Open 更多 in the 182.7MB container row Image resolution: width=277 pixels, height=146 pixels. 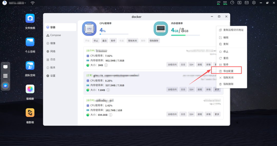217,114
